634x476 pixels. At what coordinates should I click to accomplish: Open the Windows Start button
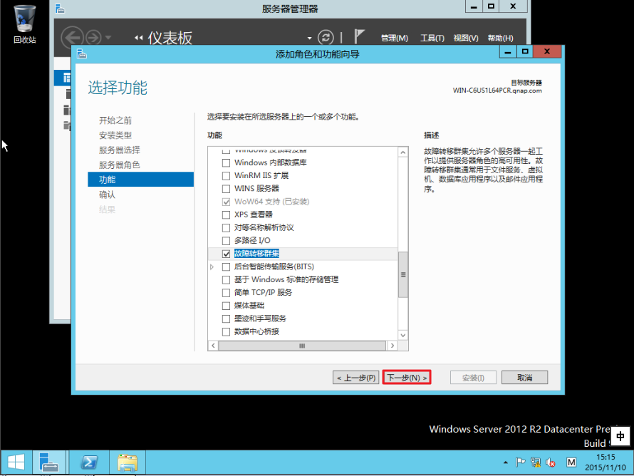tap(16, 462)
